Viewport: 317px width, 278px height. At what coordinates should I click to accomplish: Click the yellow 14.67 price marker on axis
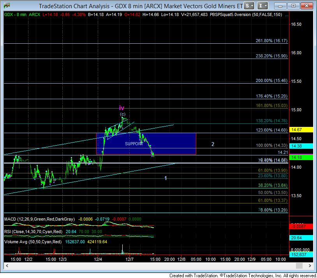[x=301, y=130]
